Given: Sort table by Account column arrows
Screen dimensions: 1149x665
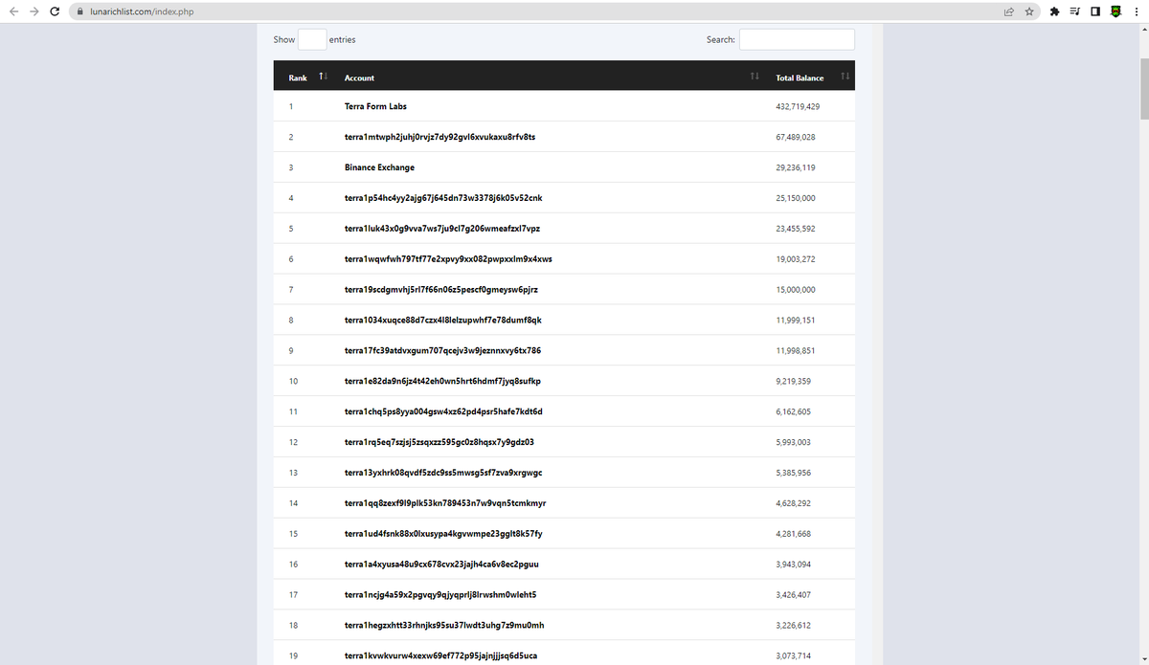Looking at the screenshot, I should tap(755, 77).
